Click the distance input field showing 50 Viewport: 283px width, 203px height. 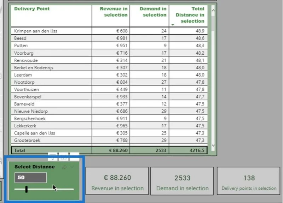[x=31, y=178]
